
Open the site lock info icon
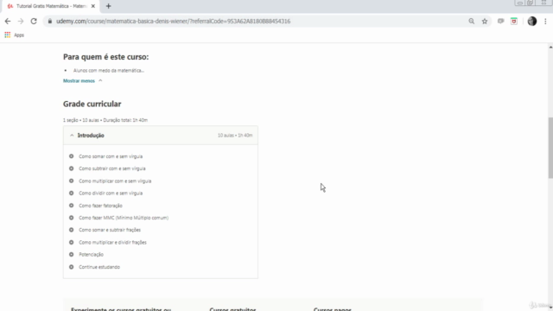pos(50,21)
